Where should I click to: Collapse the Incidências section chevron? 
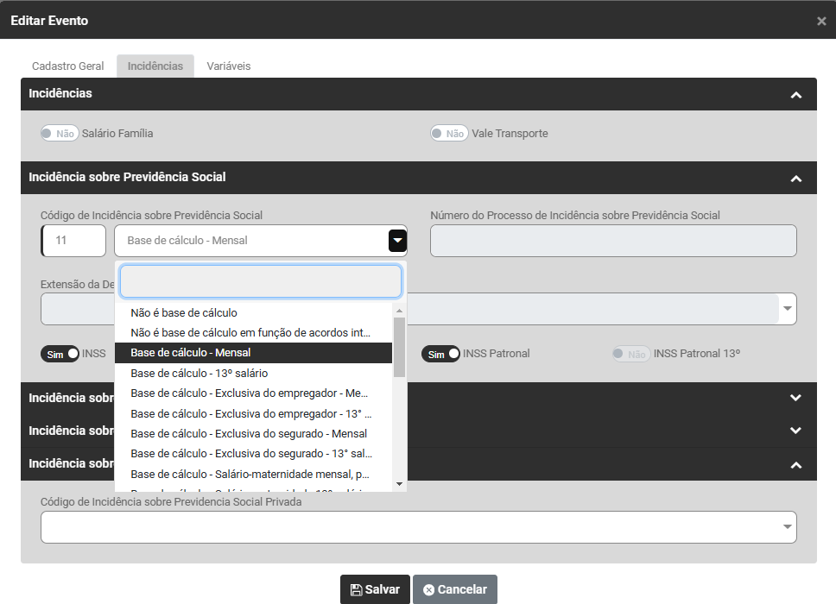[796, 95]
